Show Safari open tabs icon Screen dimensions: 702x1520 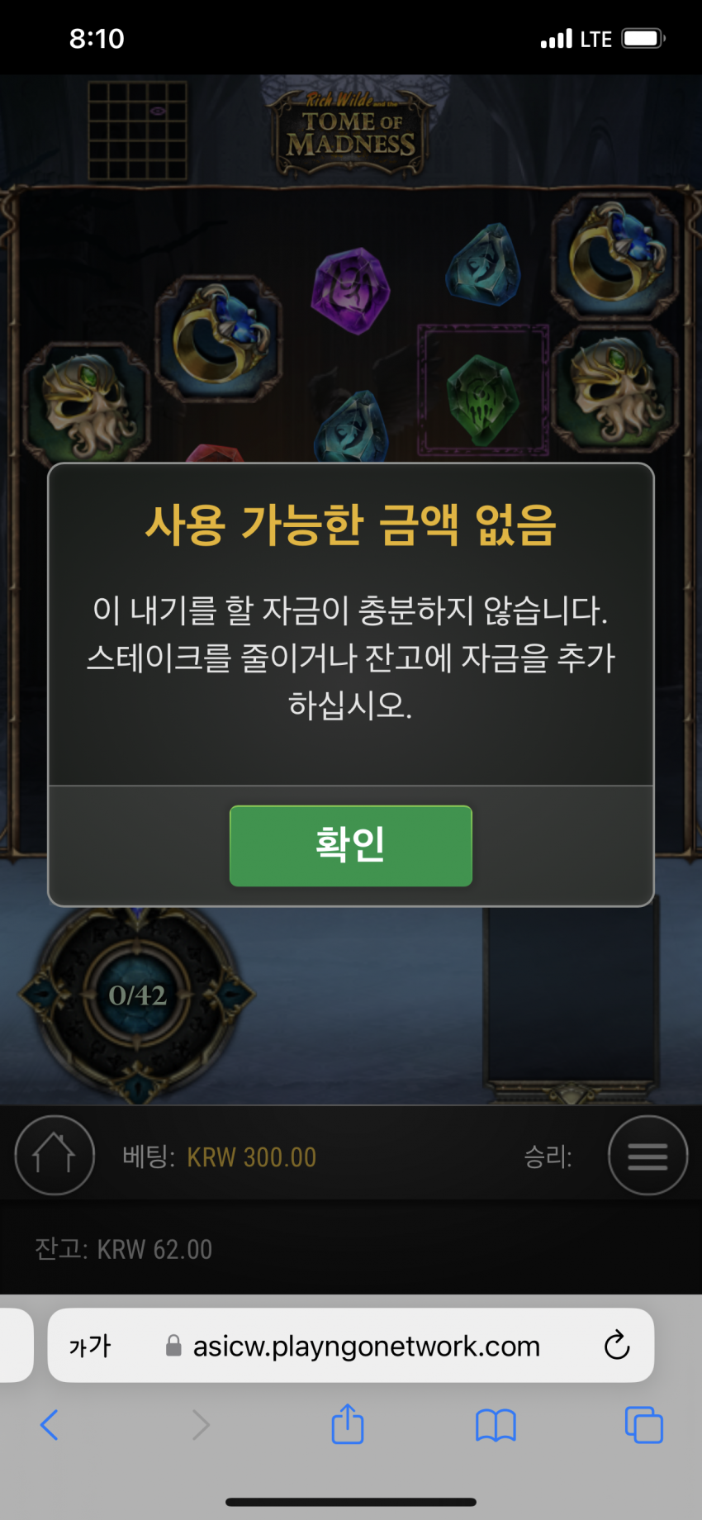[644, 1425]
